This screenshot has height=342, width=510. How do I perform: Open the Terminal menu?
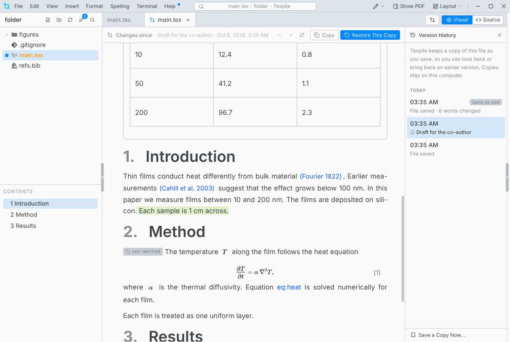pos(147,6)
